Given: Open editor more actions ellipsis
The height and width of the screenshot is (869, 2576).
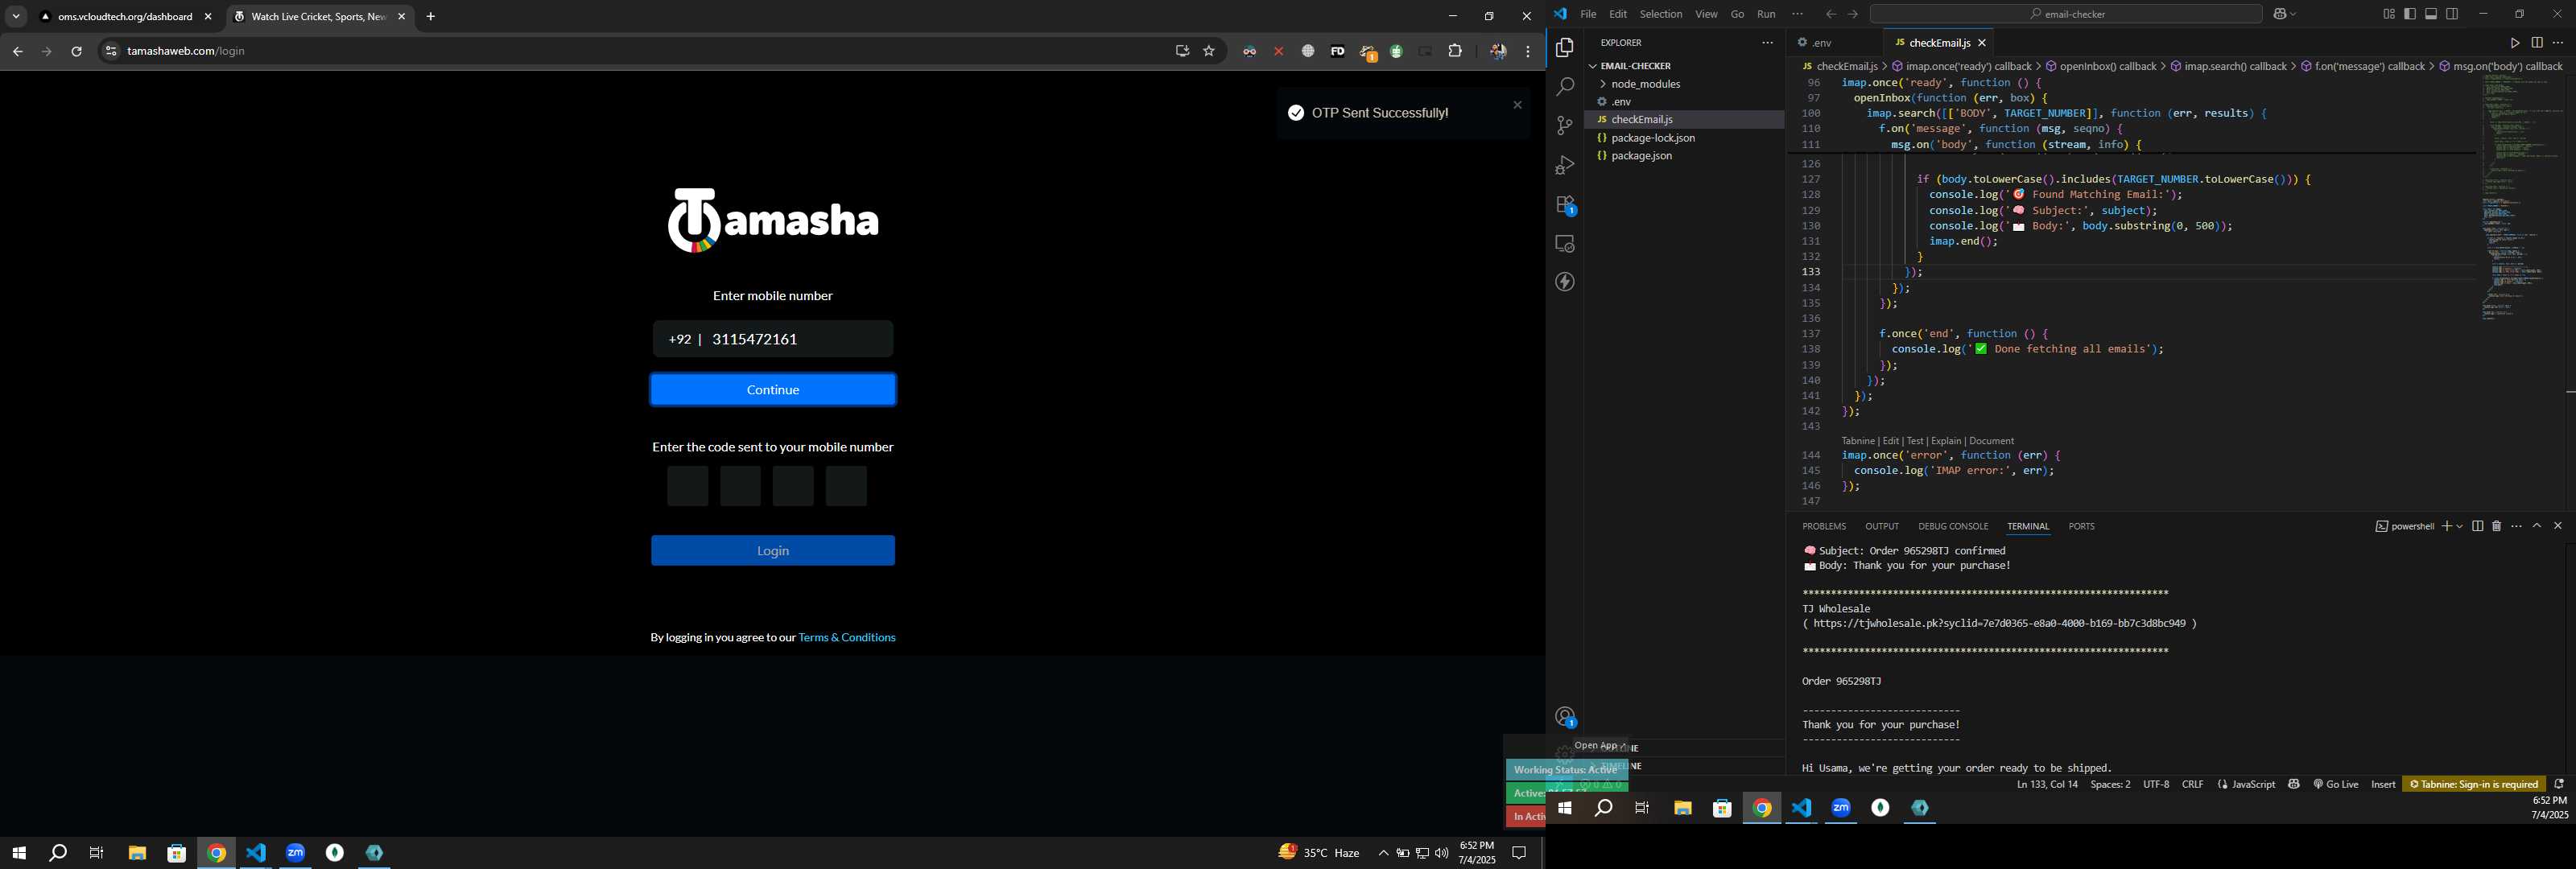Looking at the screenshot, I should coord(2558,43).
